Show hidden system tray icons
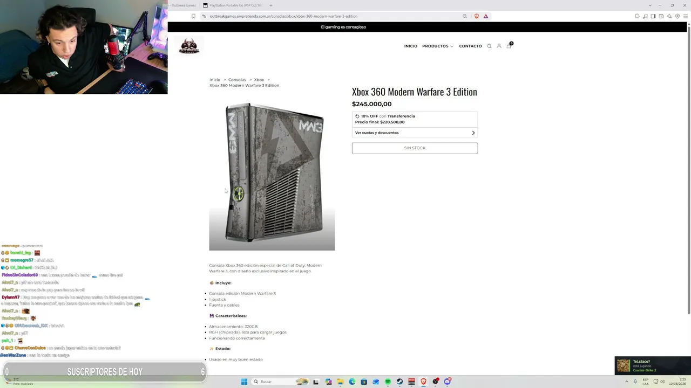This screenshot has height=388, width=691. (627, 382)
